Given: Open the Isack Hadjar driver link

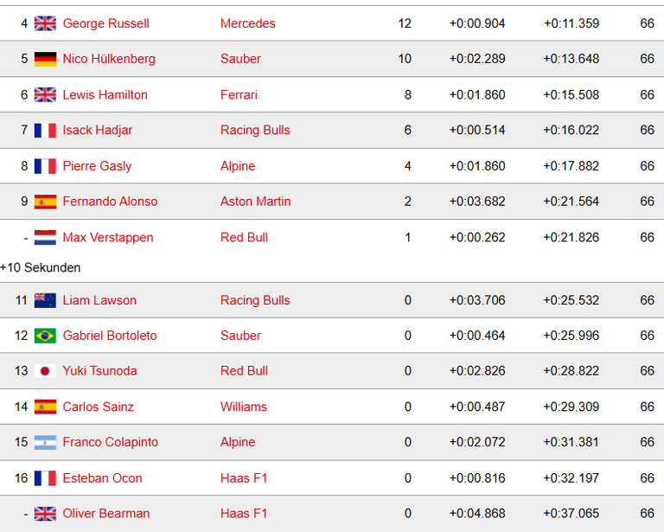Looking at the screenshot, I should (x=98, y=130).
